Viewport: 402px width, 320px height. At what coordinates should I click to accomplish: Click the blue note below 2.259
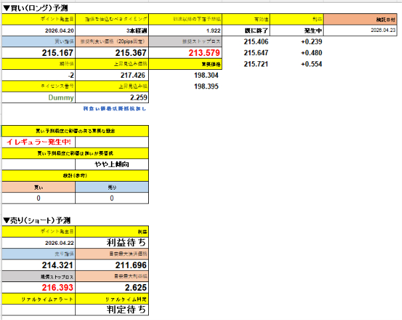[x=114, y=109]
